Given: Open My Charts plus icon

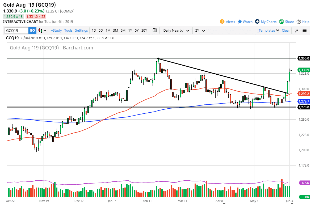Looking at the screenshot, I should [x=257, y=22].
